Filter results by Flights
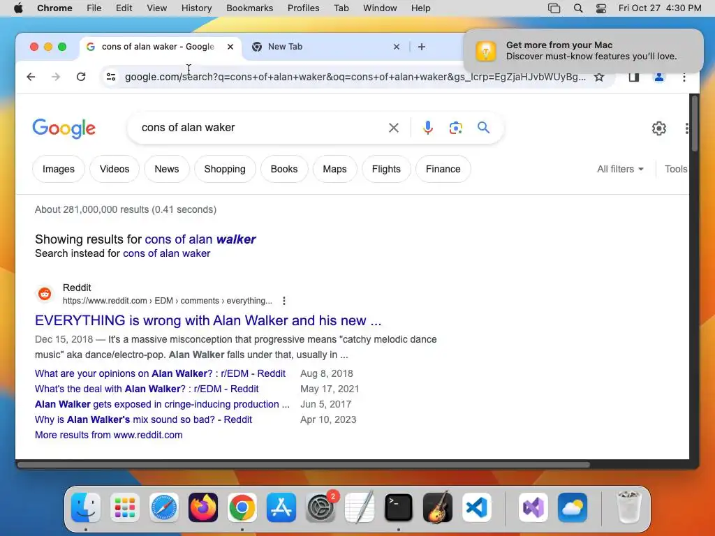 [x=386, y=169]
